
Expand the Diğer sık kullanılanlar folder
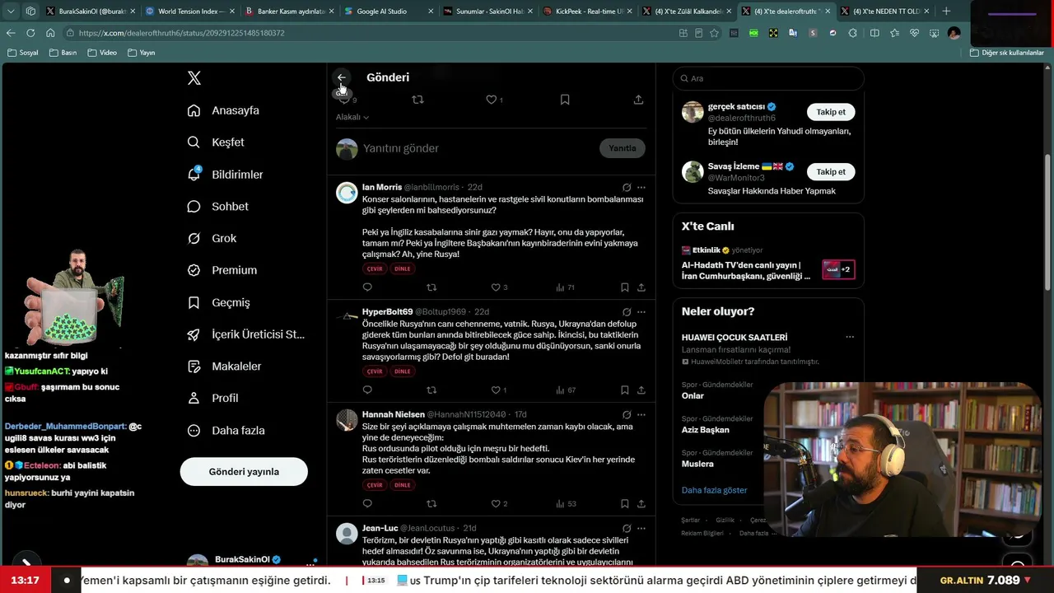click(1007, 53)
